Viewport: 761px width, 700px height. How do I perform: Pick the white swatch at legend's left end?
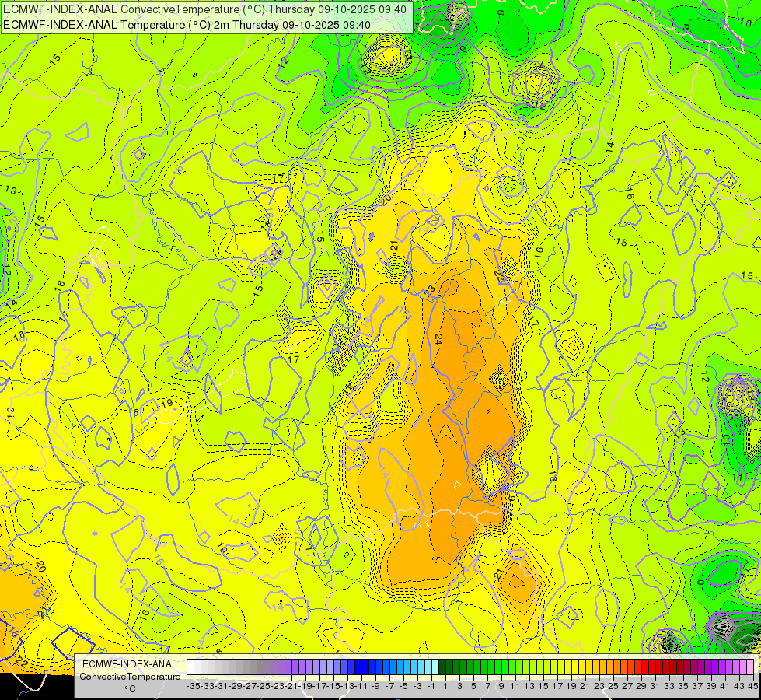coord(190,667)
